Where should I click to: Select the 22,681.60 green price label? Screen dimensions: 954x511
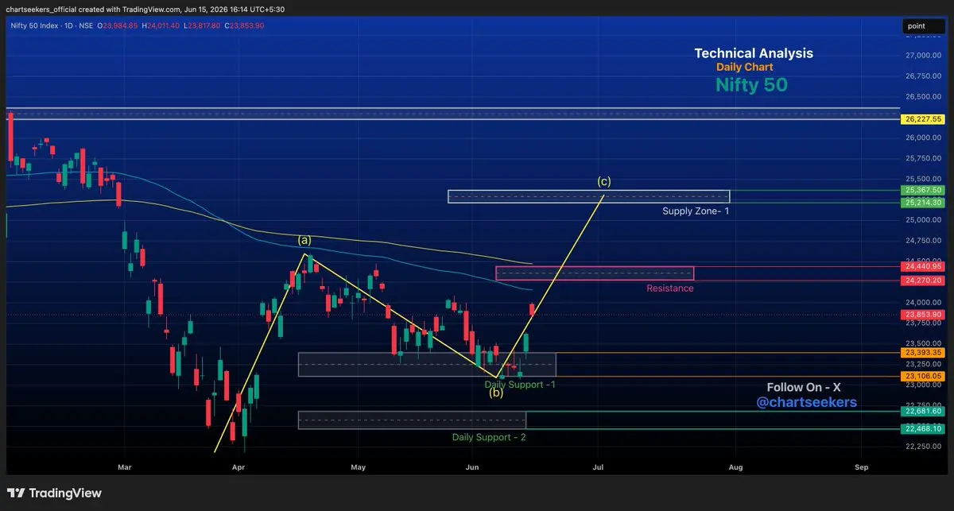[922, 411]
